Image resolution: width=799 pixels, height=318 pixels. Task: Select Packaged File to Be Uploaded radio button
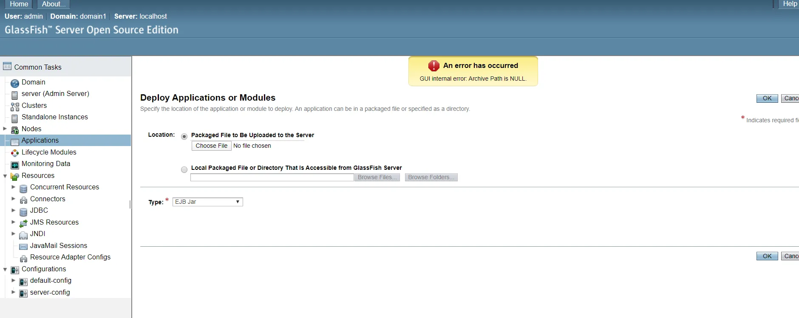click(184, 136)
